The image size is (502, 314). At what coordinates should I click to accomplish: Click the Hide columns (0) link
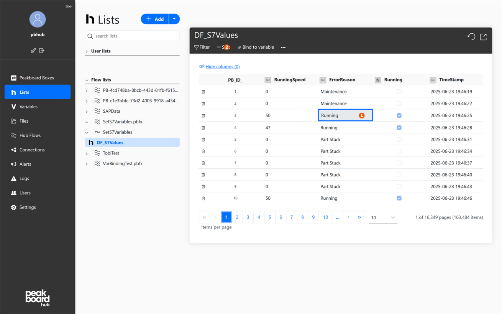pyautogui.click(x=222, y=66)
